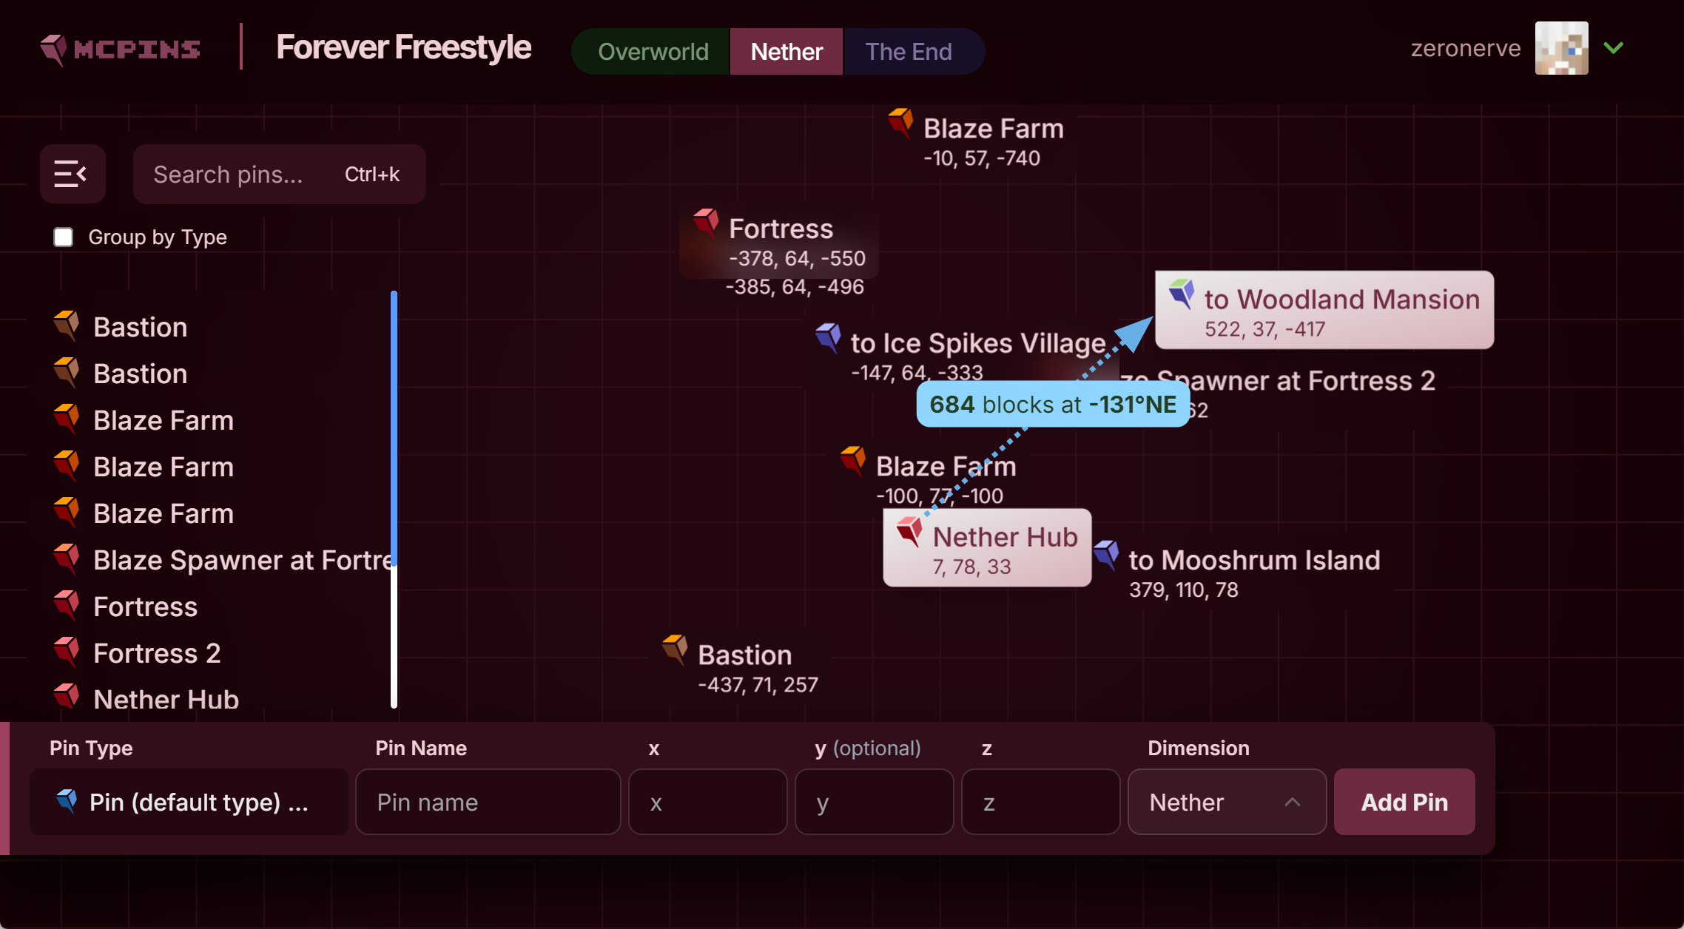Focus the Search pins field

tap(279, 175)
